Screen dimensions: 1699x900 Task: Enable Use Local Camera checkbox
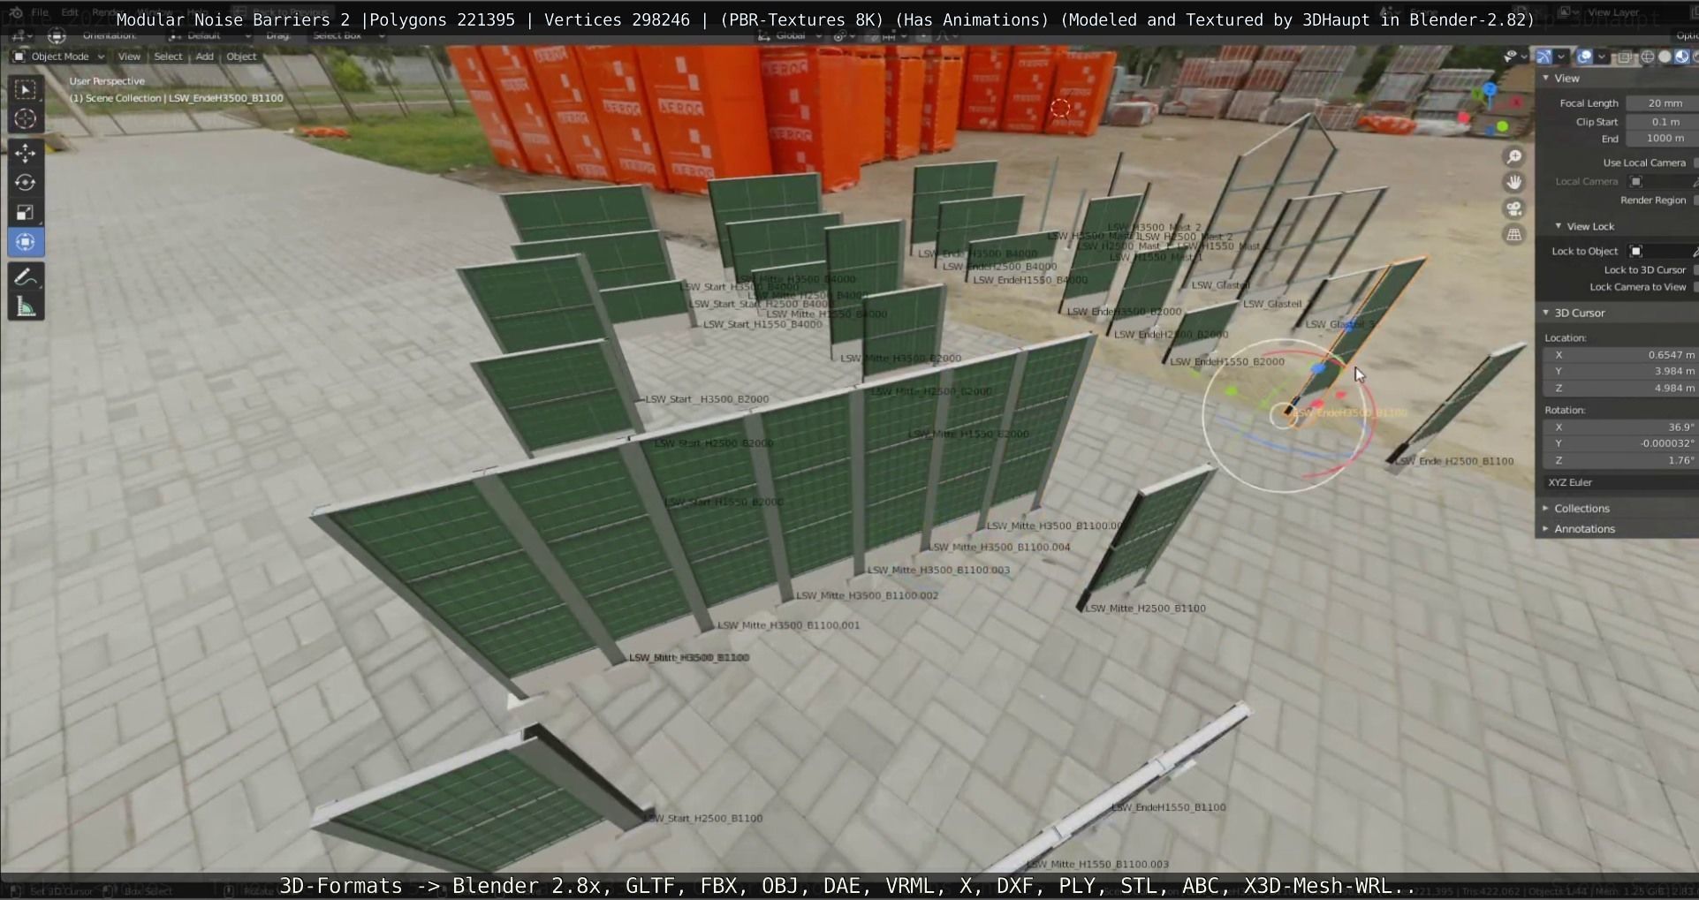[1695, 163]
